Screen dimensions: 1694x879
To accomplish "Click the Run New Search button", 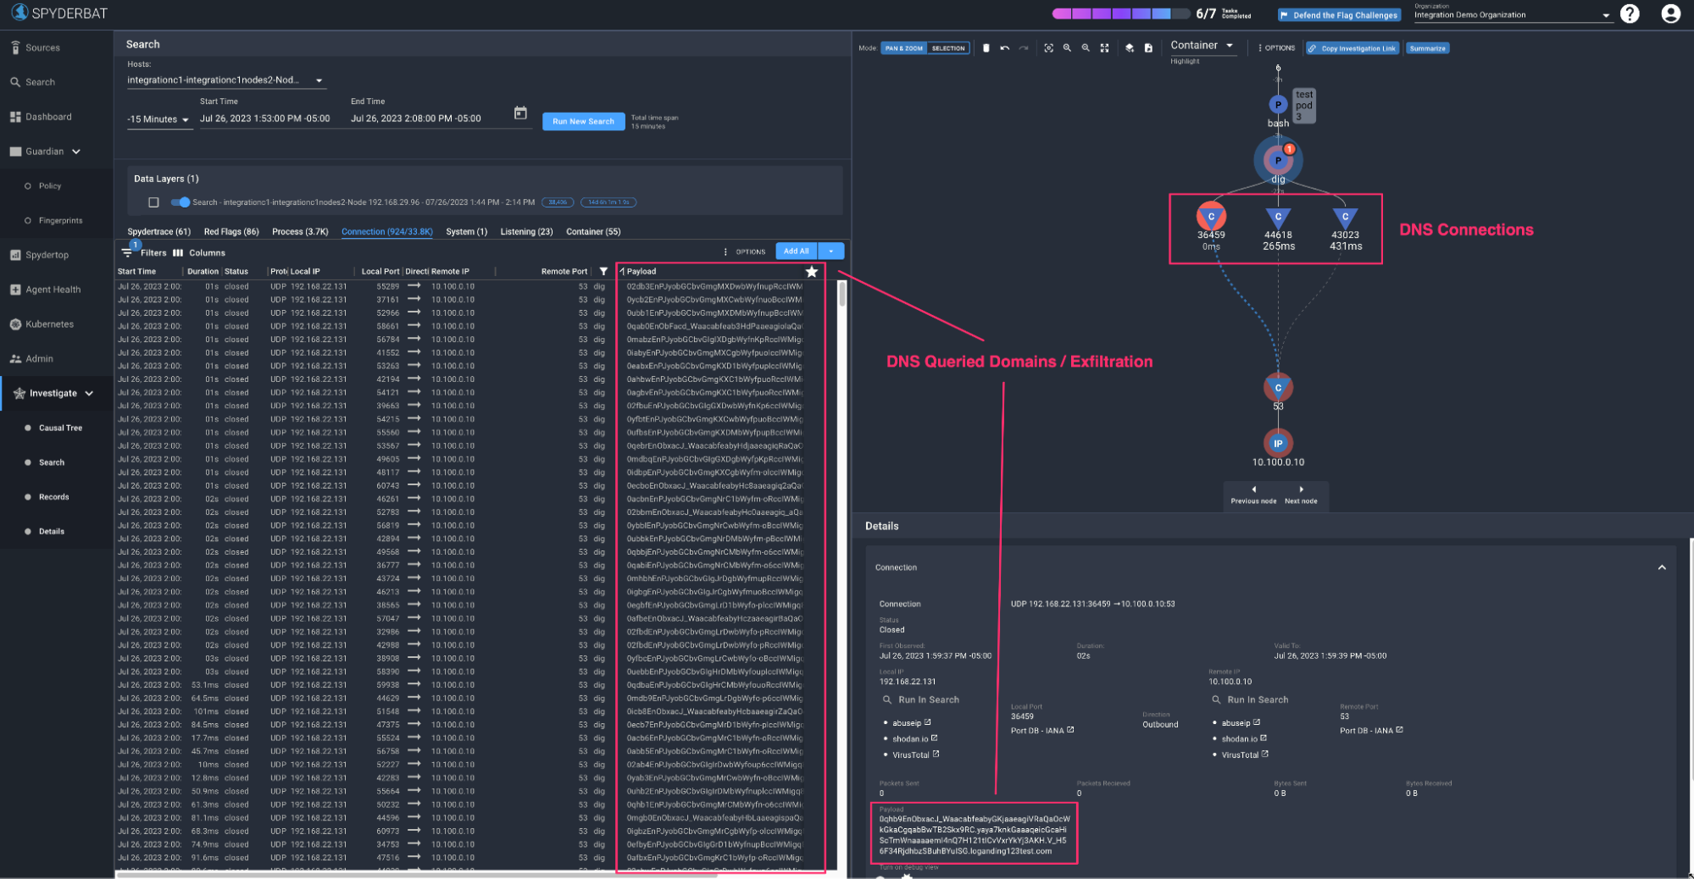I will 583,122.
